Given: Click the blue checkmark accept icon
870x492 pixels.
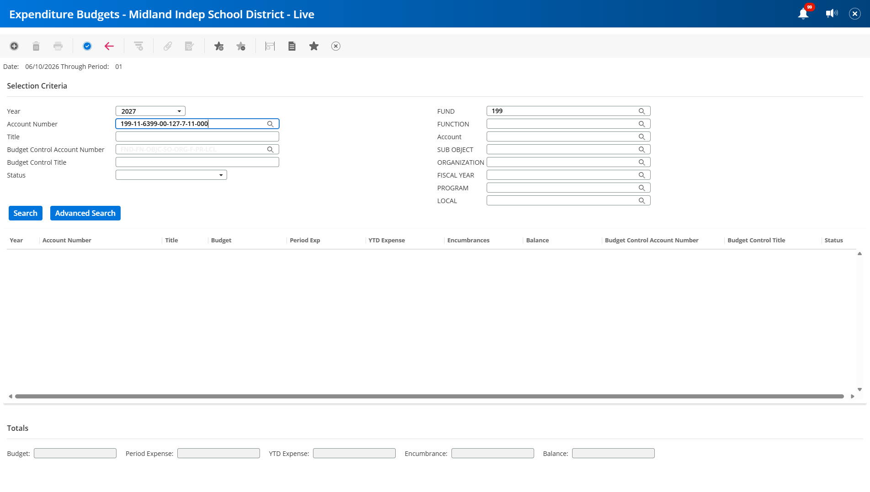Looking at the screenshot, I should 87,46.
